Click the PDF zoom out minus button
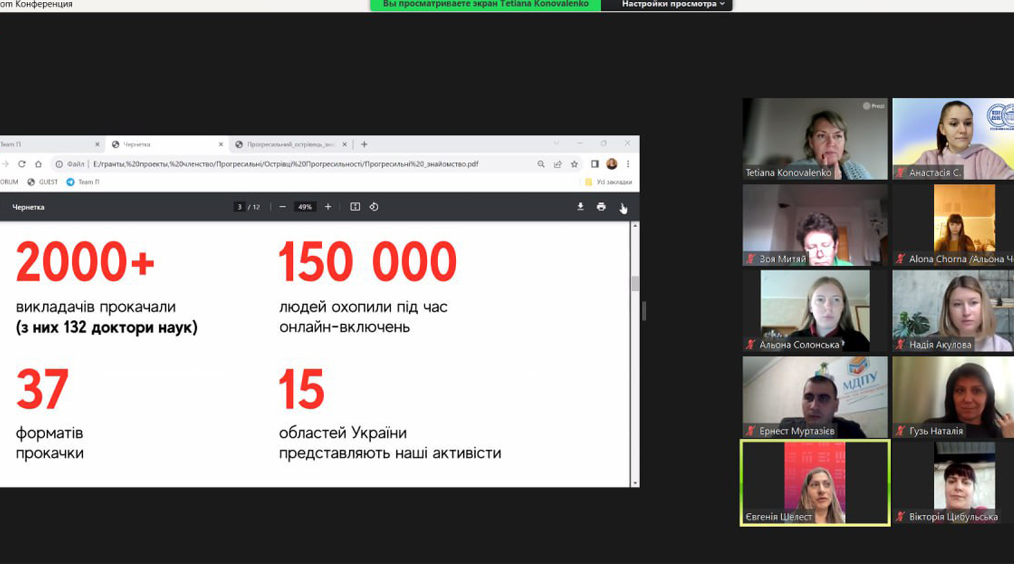This screenshot has height=567, width=1014. click(282, 207)
